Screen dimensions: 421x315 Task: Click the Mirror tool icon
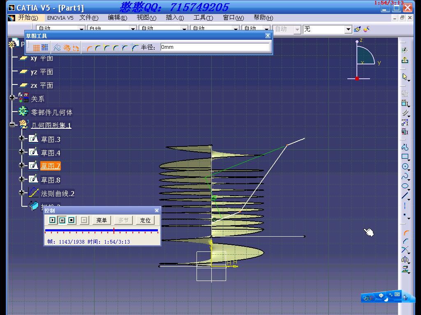point(405,259)
